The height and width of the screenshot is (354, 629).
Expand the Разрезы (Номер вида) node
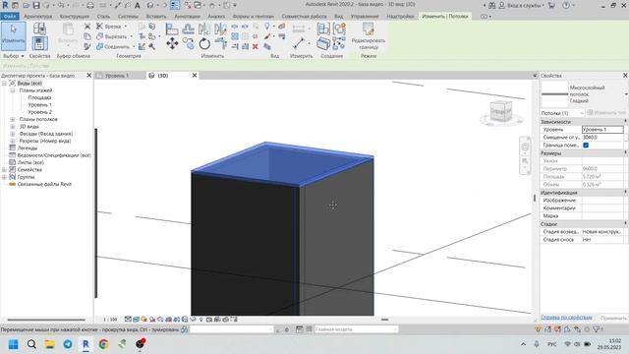pos(13,141)
